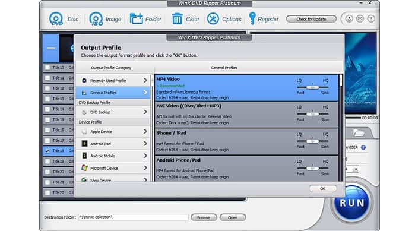Image resolution: width=415 pixels, height=231 pixels.
Task: Select the Android Phone/Pad profile
Action: 246,169
